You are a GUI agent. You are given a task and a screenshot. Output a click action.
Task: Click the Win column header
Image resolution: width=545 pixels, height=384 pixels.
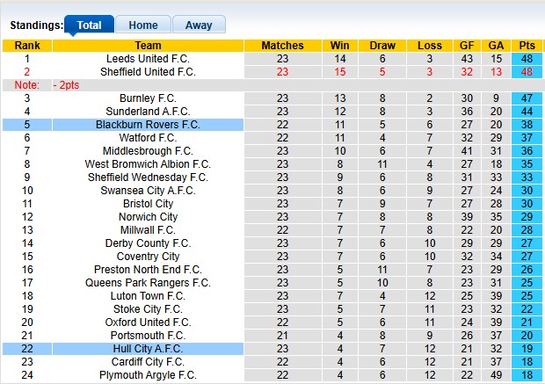click(x=339, y=46)
